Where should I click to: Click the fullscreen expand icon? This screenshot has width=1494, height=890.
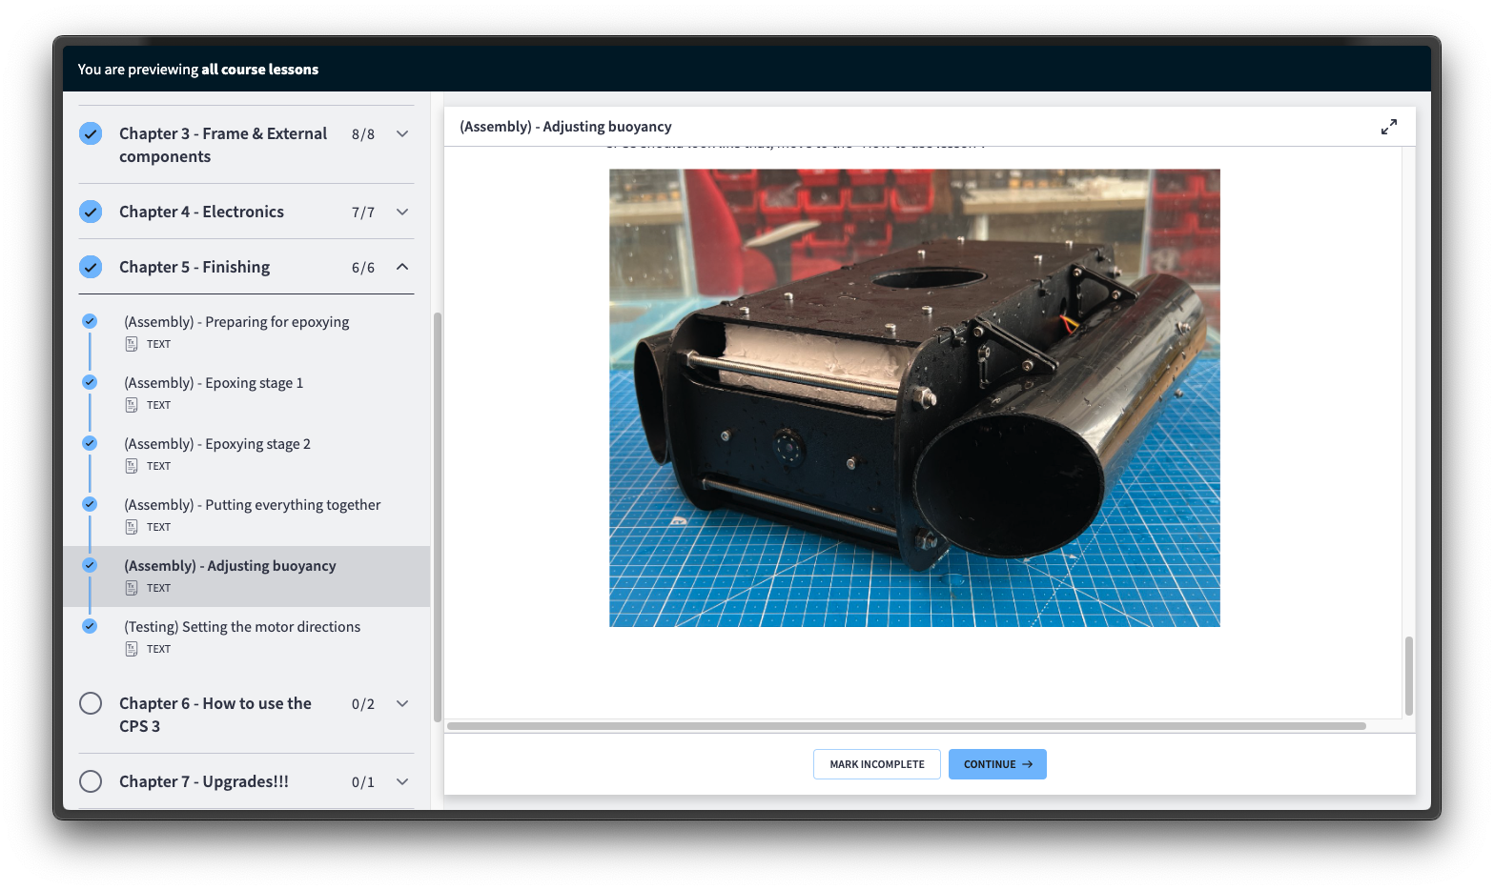(x=1388, y=127)
